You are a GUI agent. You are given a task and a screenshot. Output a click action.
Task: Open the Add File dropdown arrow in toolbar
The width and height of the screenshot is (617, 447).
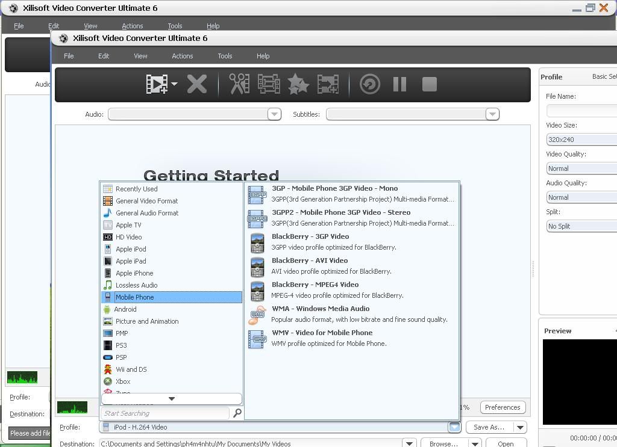(x=174, y=84)
